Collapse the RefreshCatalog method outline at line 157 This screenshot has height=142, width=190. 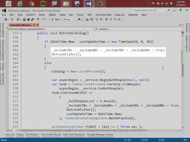[21, 33]
